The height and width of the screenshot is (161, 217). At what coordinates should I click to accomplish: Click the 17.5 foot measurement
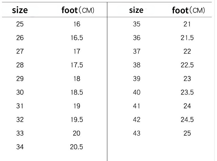tap(77, 65)
